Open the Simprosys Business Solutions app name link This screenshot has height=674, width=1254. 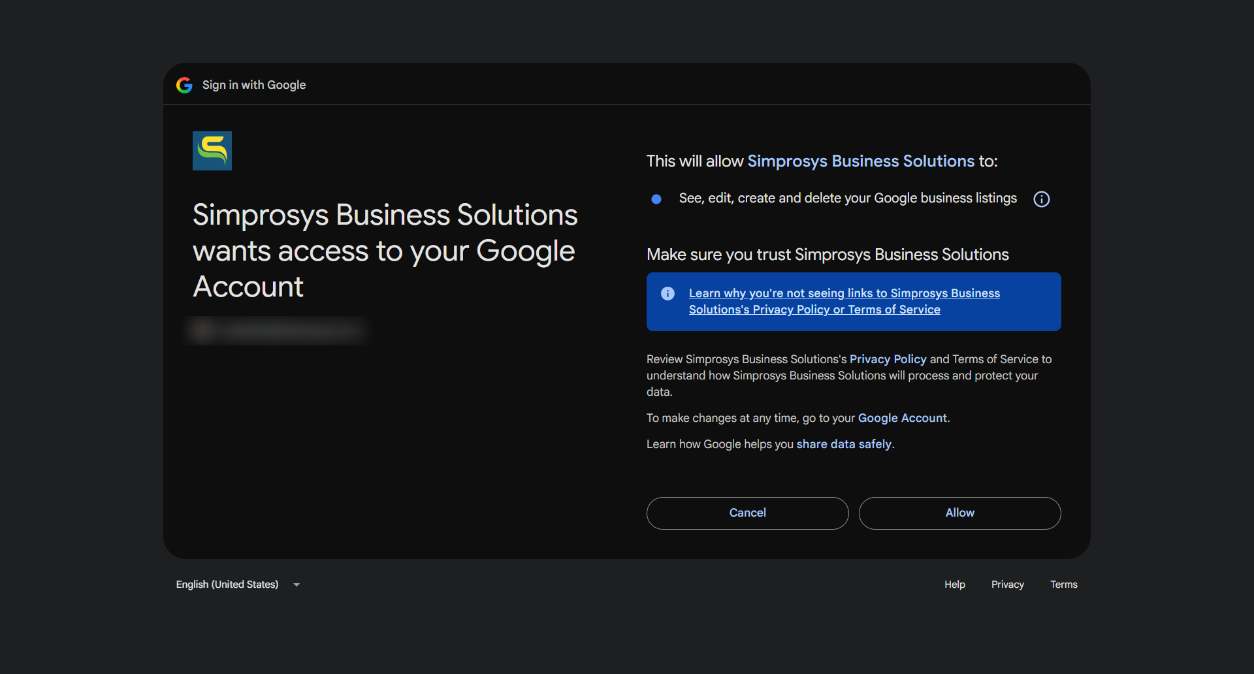click(861, 161)
